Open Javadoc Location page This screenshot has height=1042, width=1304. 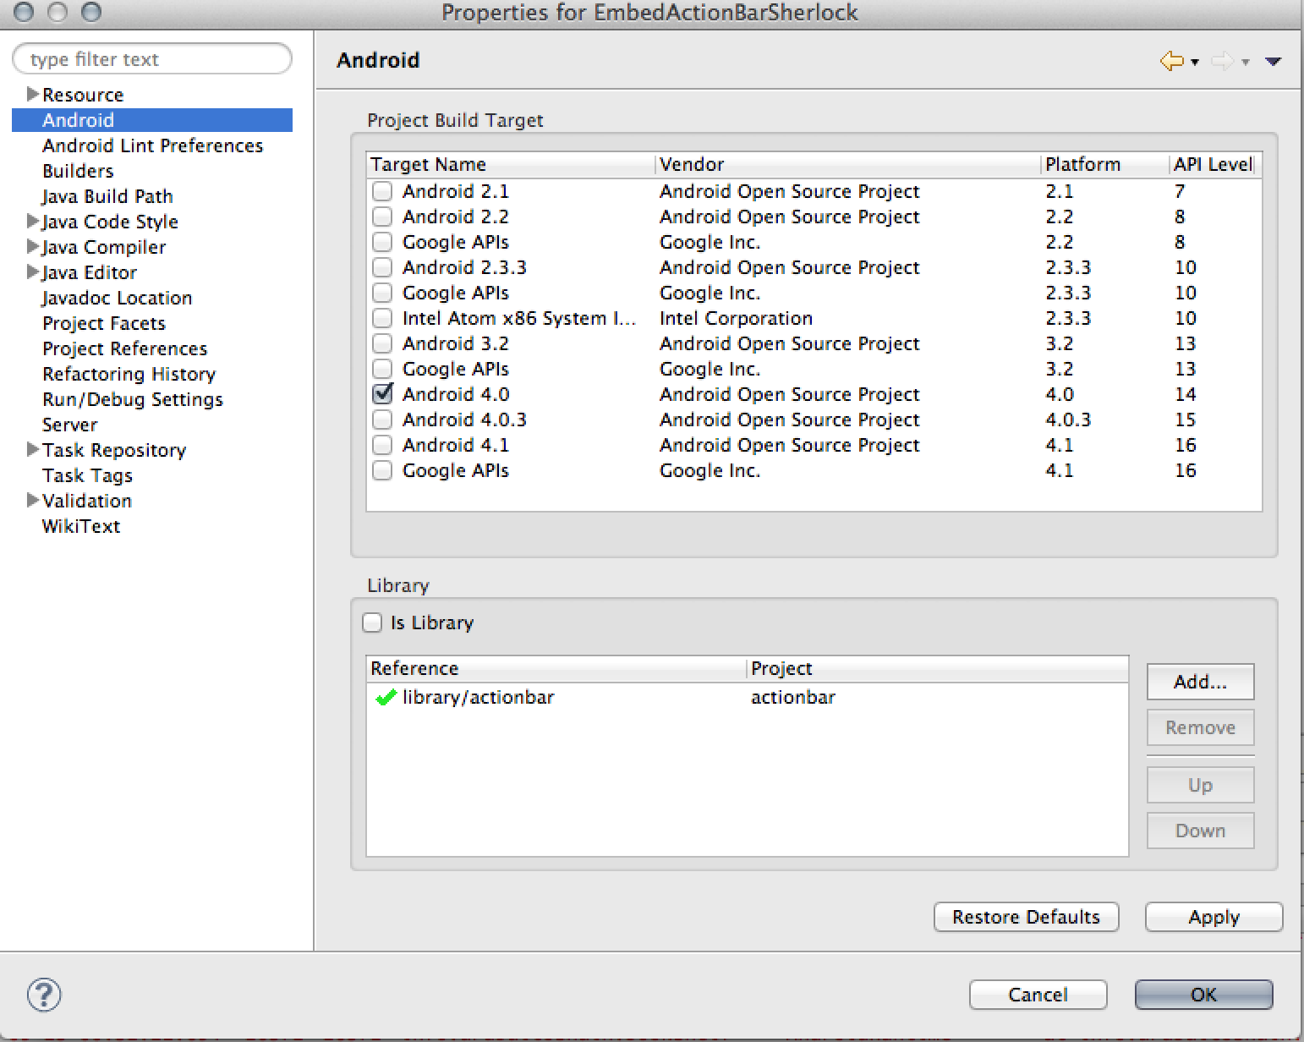click(117, 298)
